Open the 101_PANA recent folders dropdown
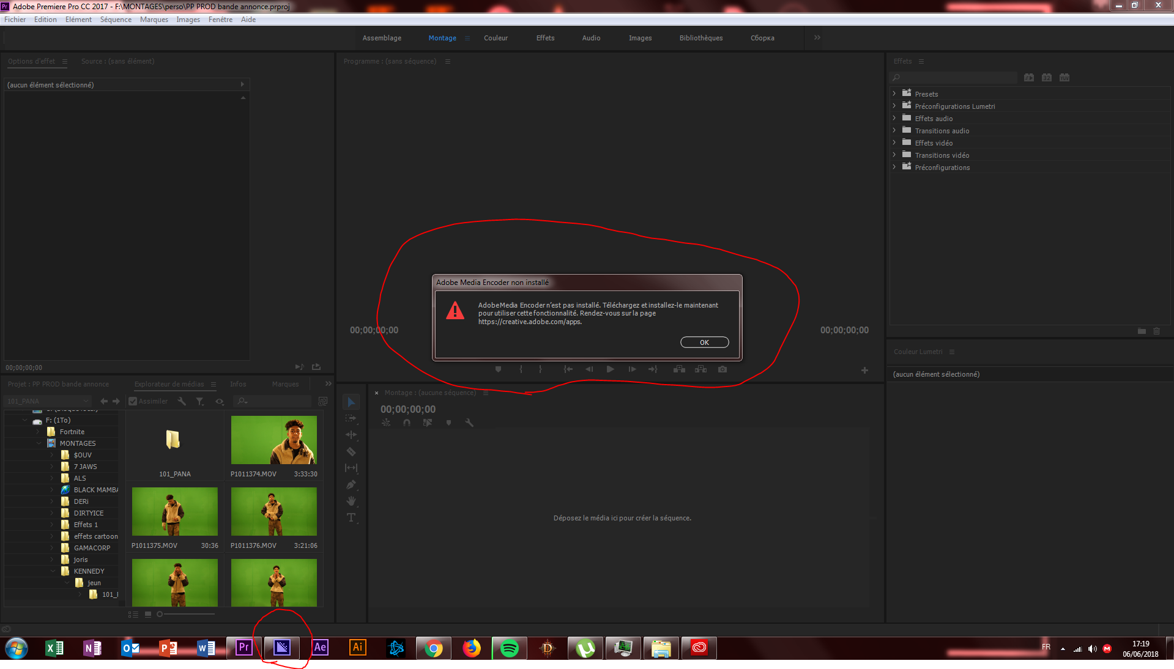This screenshot has height=669, width=1174. 48,401
